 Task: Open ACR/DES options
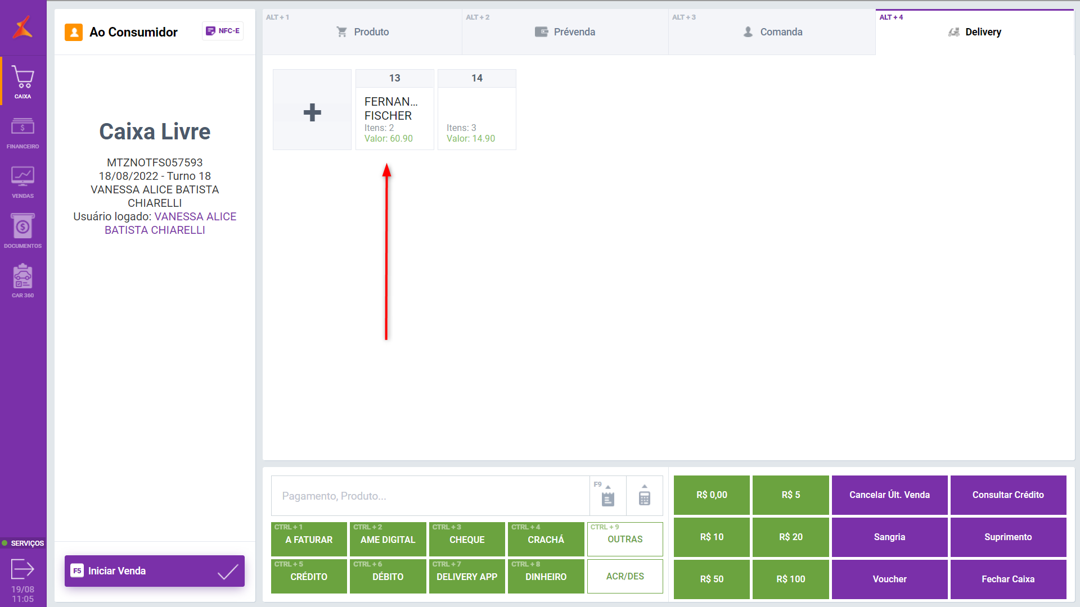(x=624, y=576)
